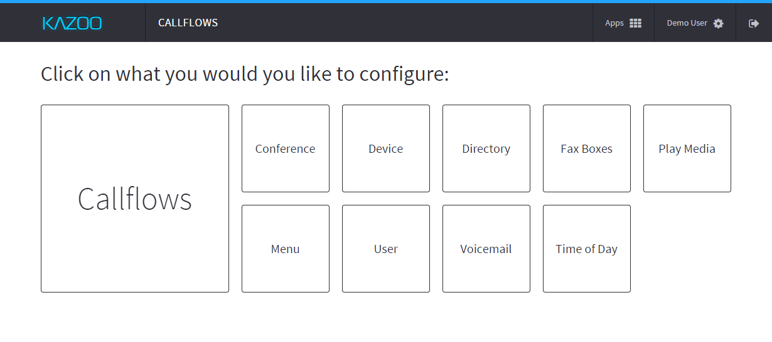The image size is (772, 342).
Task: Click the Apps label in header
Action: pyautogui.click(x=614, y=23)
